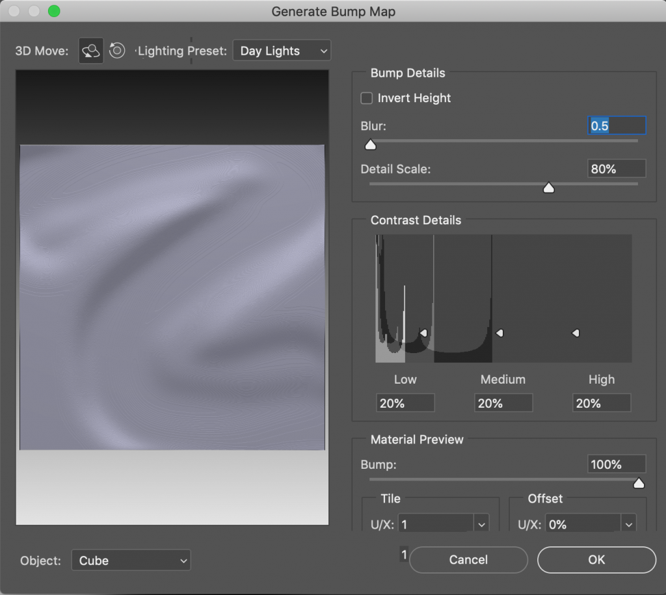Click the Bump slider handle
Image resolution: width=666 pixels, height=595 pixels.
(x=639, y=483)
